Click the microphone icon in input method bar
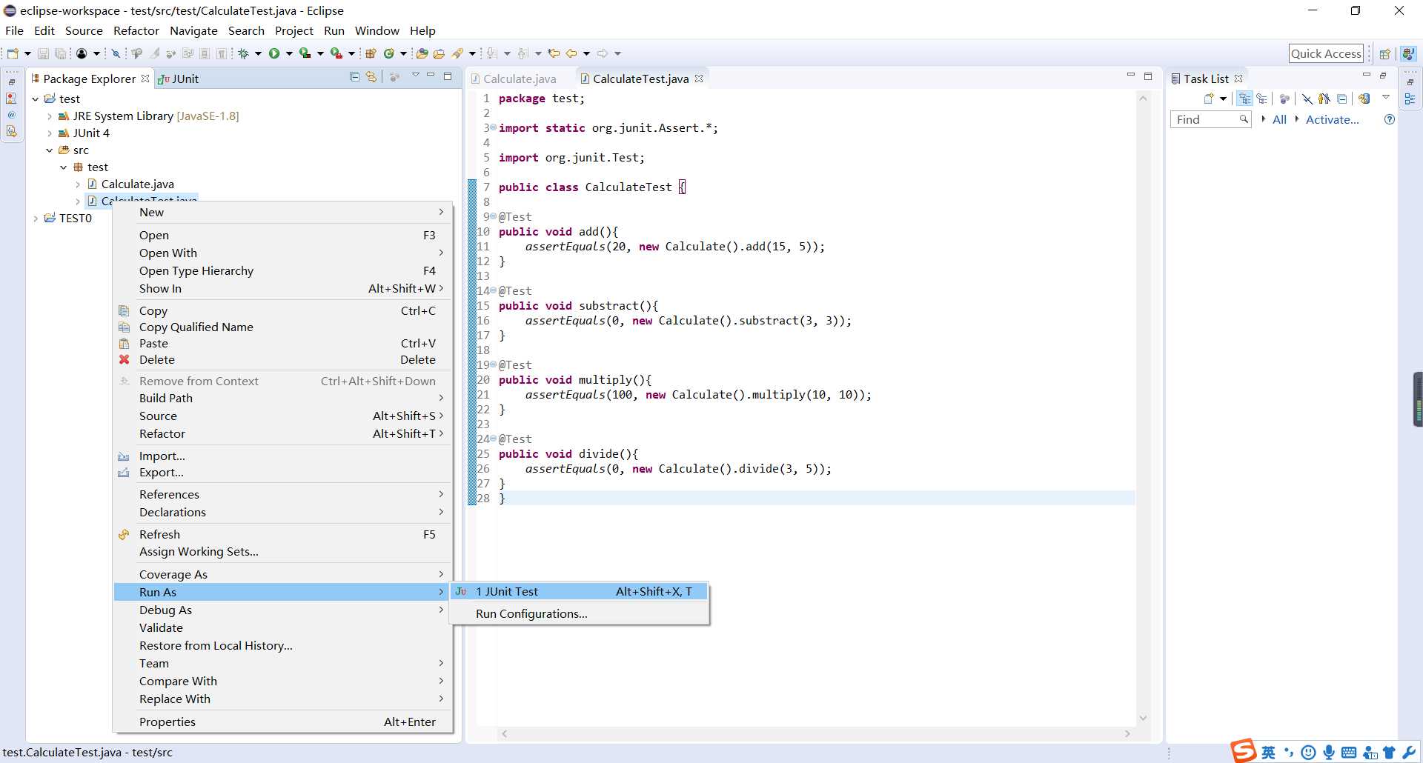Image resolution: width=1423 pixels, height=763 pixels. pyautogui.click(x=1329, y=752)
